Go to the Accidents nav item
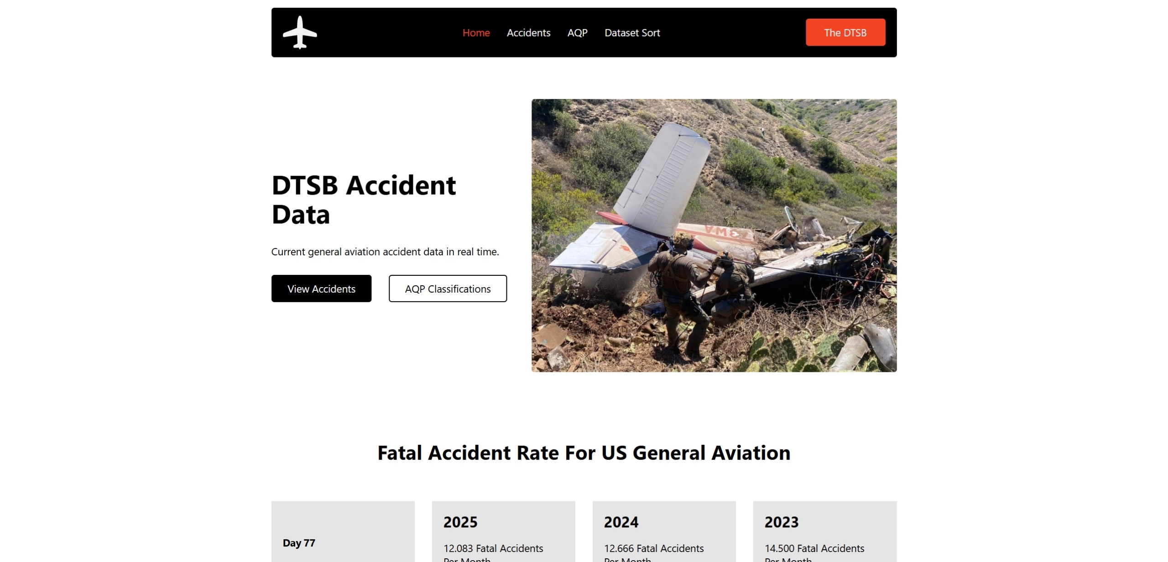Viewport: 1168px width, 562px height. click(528, 33)
